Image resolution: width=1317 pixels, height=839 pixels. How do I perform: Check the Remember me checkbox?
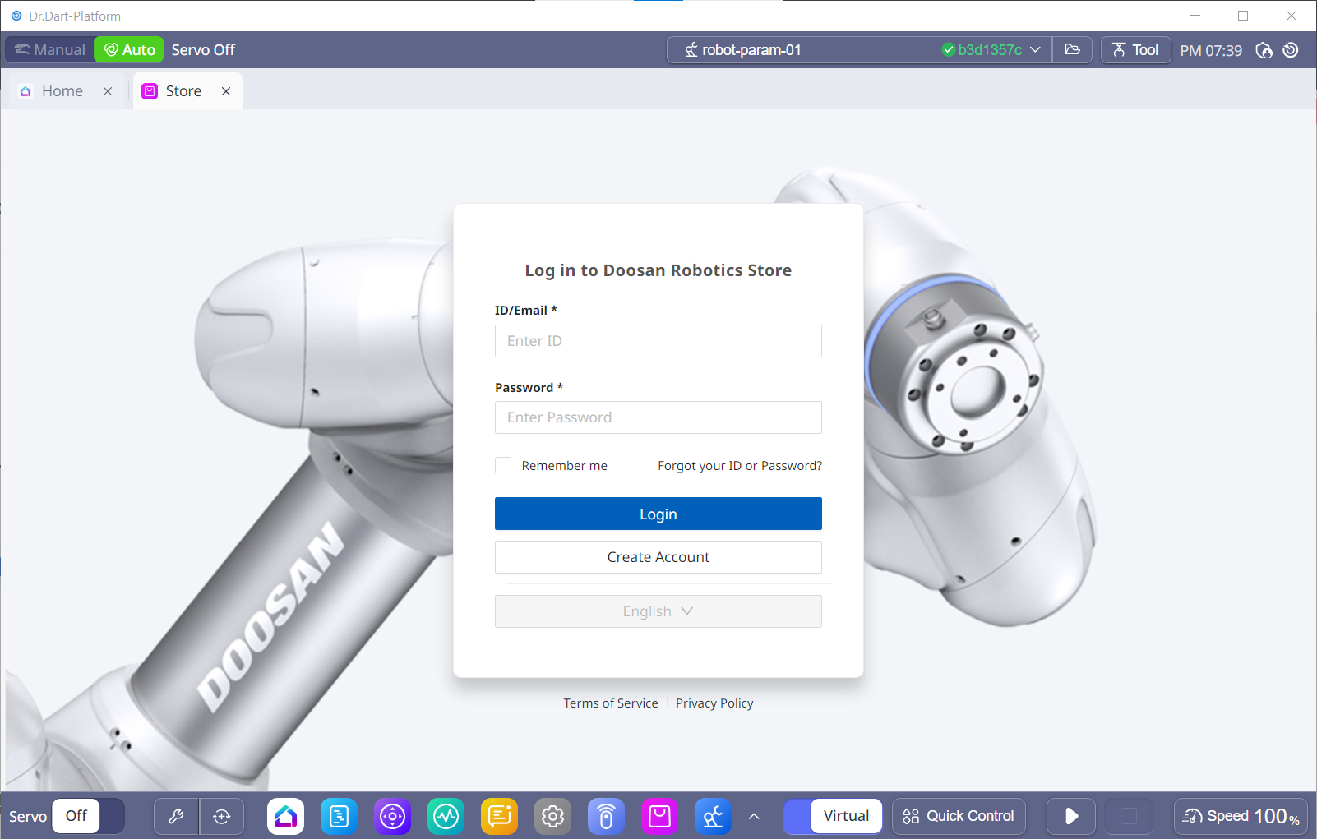(503, 465)
